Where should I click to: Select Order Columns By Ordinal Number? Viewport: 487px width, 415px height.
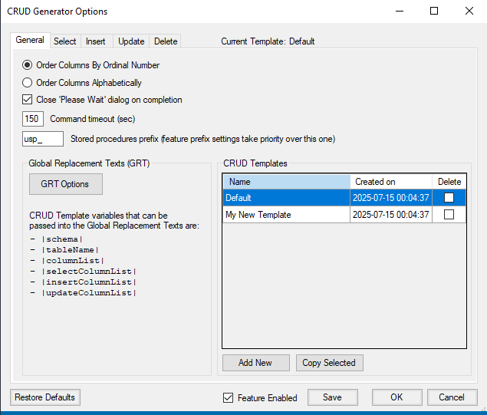[x=28, y=65]
